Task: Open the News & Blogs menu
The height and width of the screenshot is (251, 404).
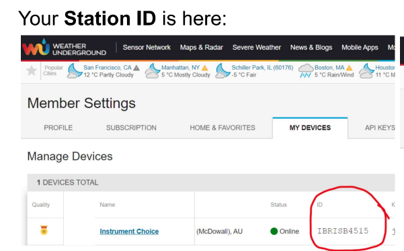Action: pos(311,48)
